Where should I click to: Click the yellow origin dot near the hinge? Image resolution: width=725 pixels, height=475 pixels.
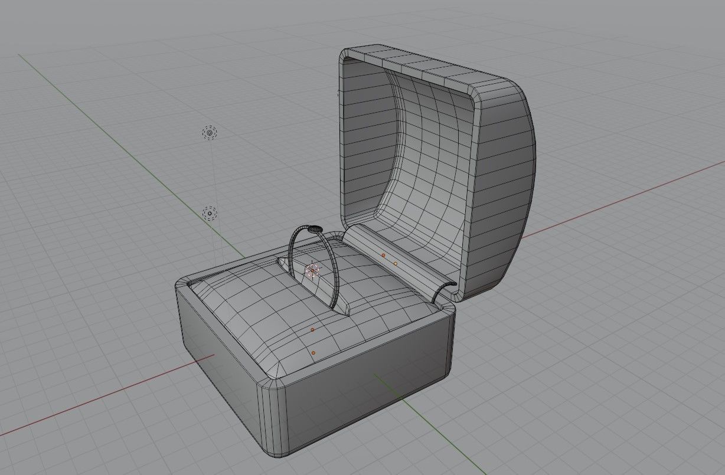coord(395,263)
